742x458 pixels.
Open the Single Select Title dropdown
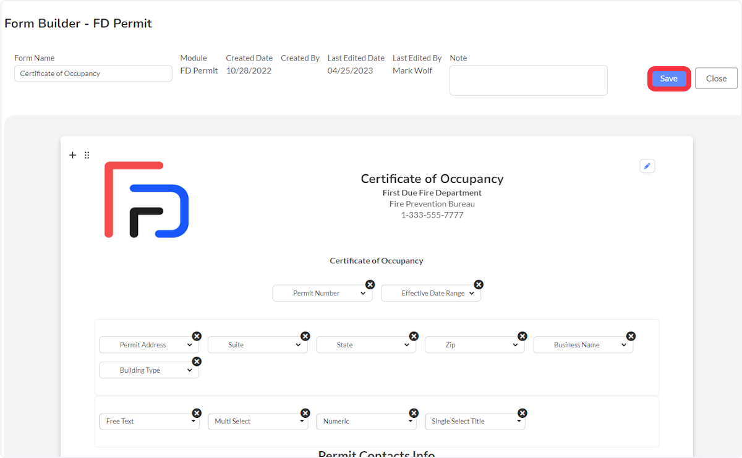click(x=474, y=422)
